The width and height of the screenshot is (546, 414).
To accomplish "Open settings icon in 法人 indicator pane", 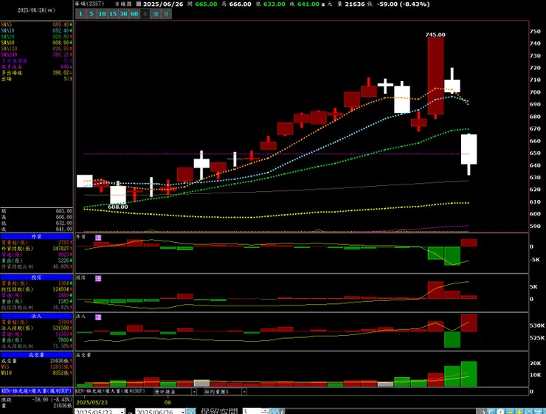I will pyautogui.click(x=98, y=317).
